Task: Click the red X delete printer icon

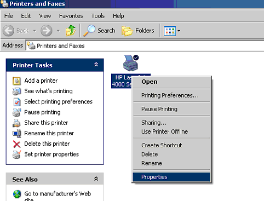Action: (17, 144)
